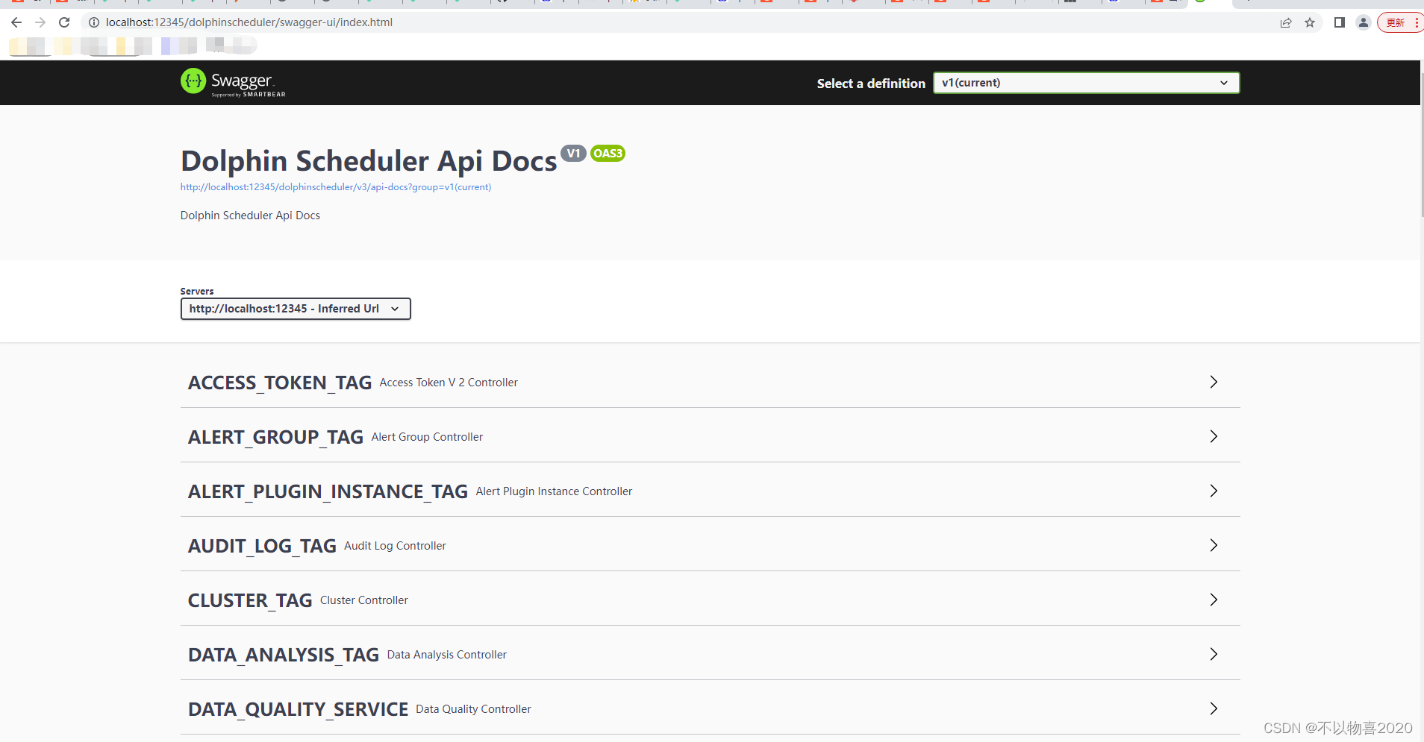Click the Data Quality Controller description
Screen dimensions: 1424x742
tap(473, 709)
